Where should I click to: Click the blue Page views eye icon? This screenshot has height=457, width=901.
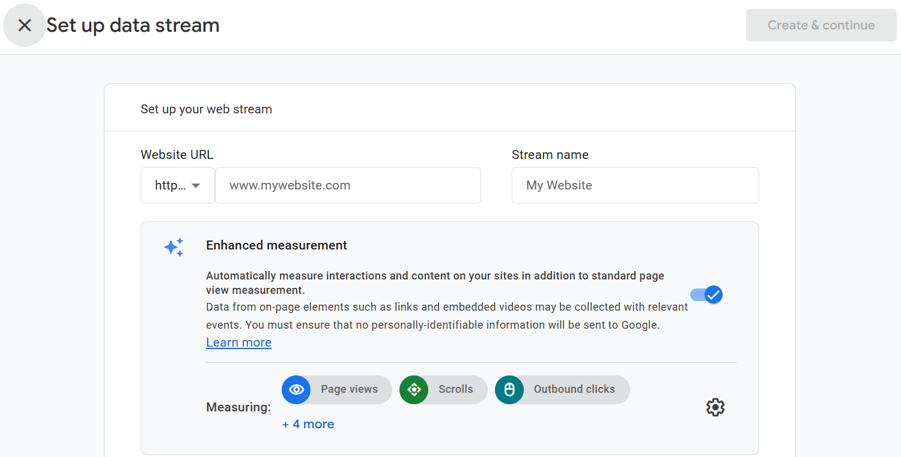(x=296, y=390)
